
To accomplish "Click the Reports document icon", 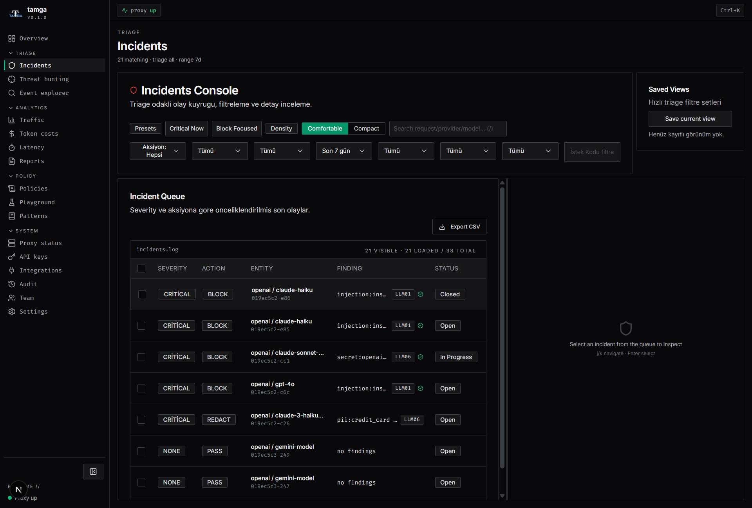I will pos(12,161).
